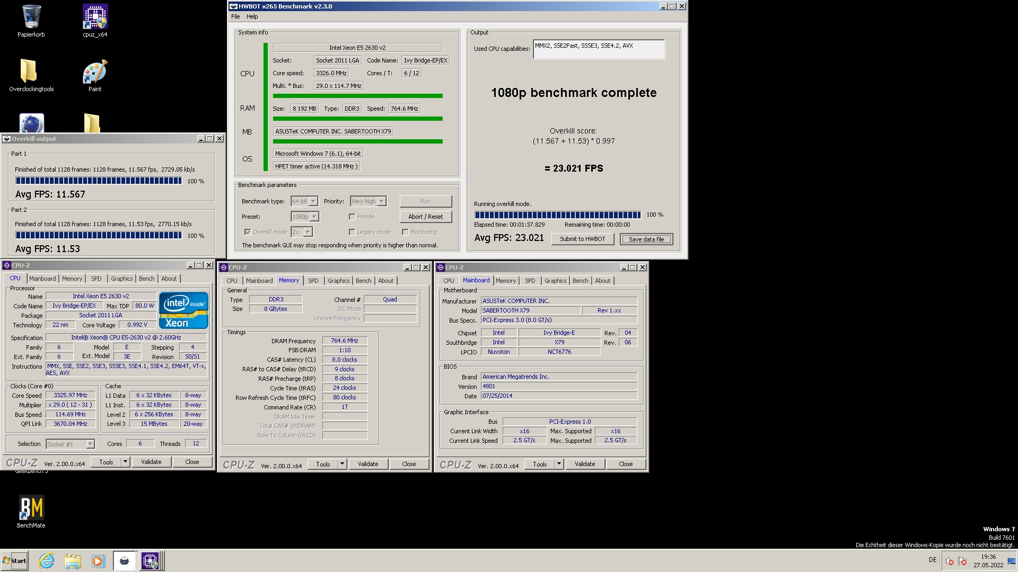The image size is (1018, 572).
Task: Click the CPU-Z CPU window title icon
Action: click(7, 265)
